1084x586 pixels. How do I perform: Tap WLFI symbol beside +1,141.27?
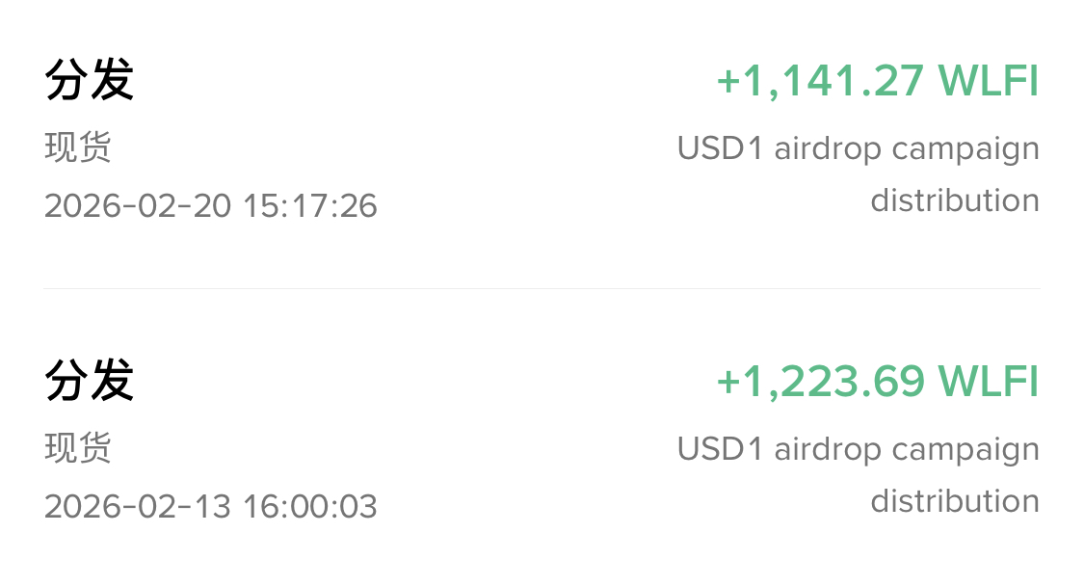coord(990,81)
